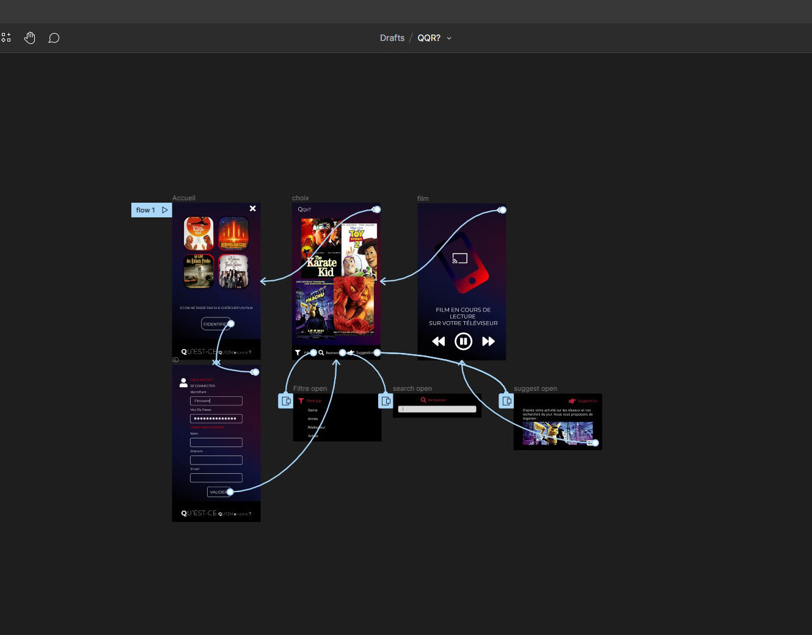Select the Année filter option
Screen dimensions: 812x635
pyautogui.click(x=313, y=419)
